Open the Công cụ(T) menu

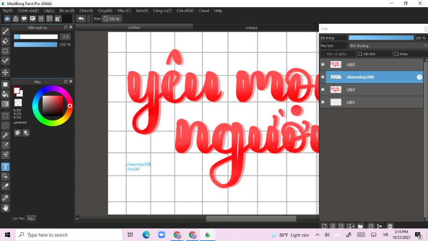162,10
